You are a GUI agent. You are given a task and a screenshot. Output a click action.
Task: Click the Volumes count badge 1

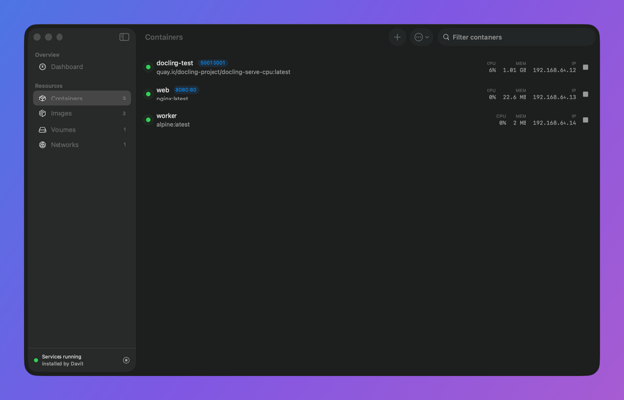125,130
